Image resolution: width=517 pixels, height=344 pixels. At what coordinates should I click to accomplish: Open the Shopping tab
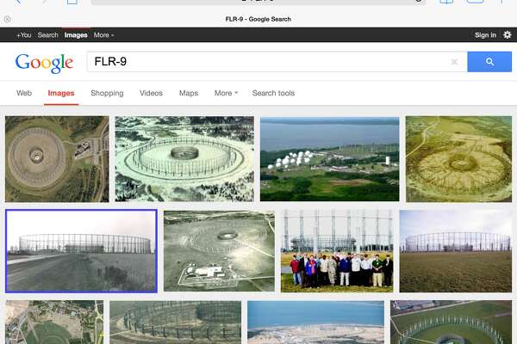(107, 93)
